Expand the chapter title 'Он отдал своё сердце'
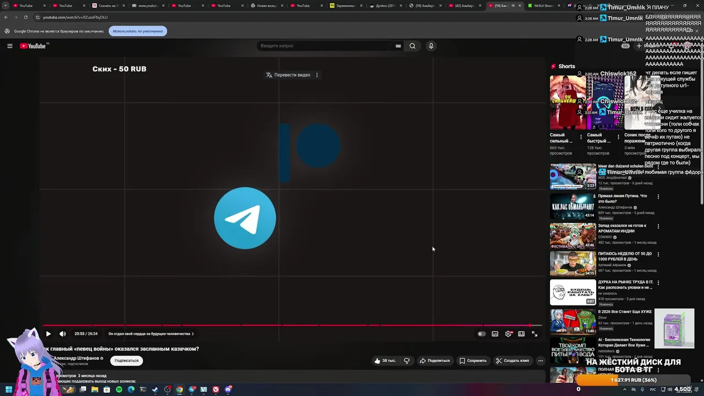The width and height of the screenshot is (704, 396). point(151,334)
